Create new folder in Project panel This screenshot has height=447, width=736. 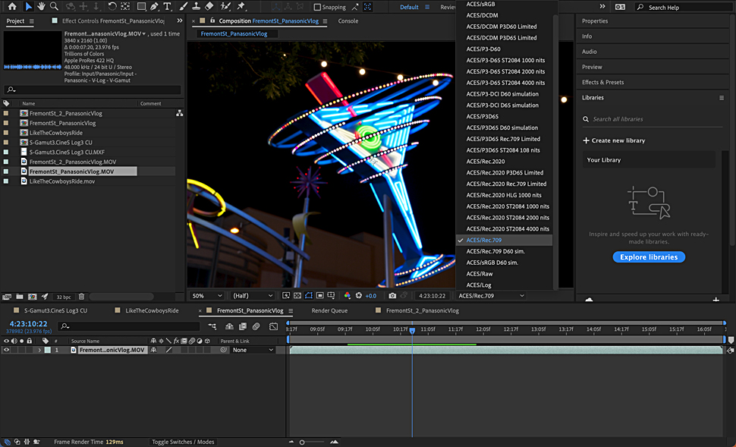[19, 297]
